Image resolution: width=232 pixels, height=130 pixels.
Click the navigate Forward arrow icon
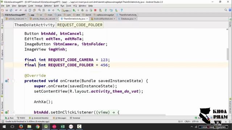(53, 10)
